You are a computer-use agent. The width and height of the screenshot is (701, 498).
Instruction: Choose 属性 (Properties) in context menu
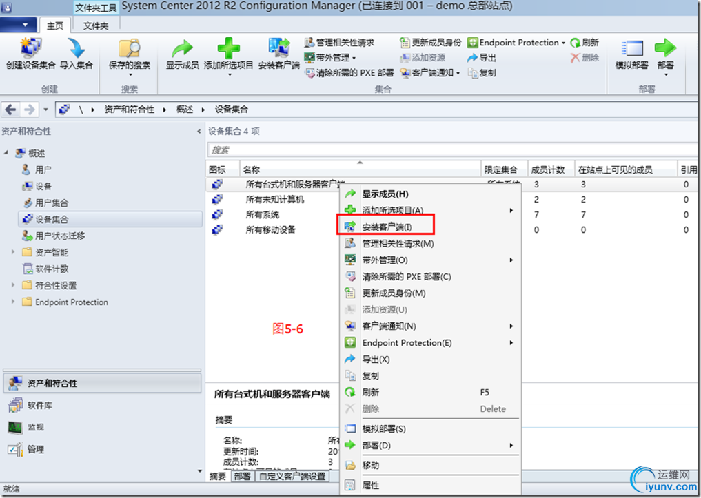pos(431,485)
